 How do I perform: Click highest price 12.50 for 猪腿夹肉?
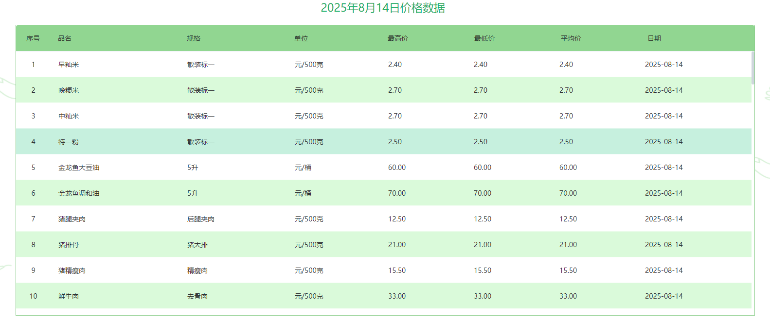tap(397, 219)
